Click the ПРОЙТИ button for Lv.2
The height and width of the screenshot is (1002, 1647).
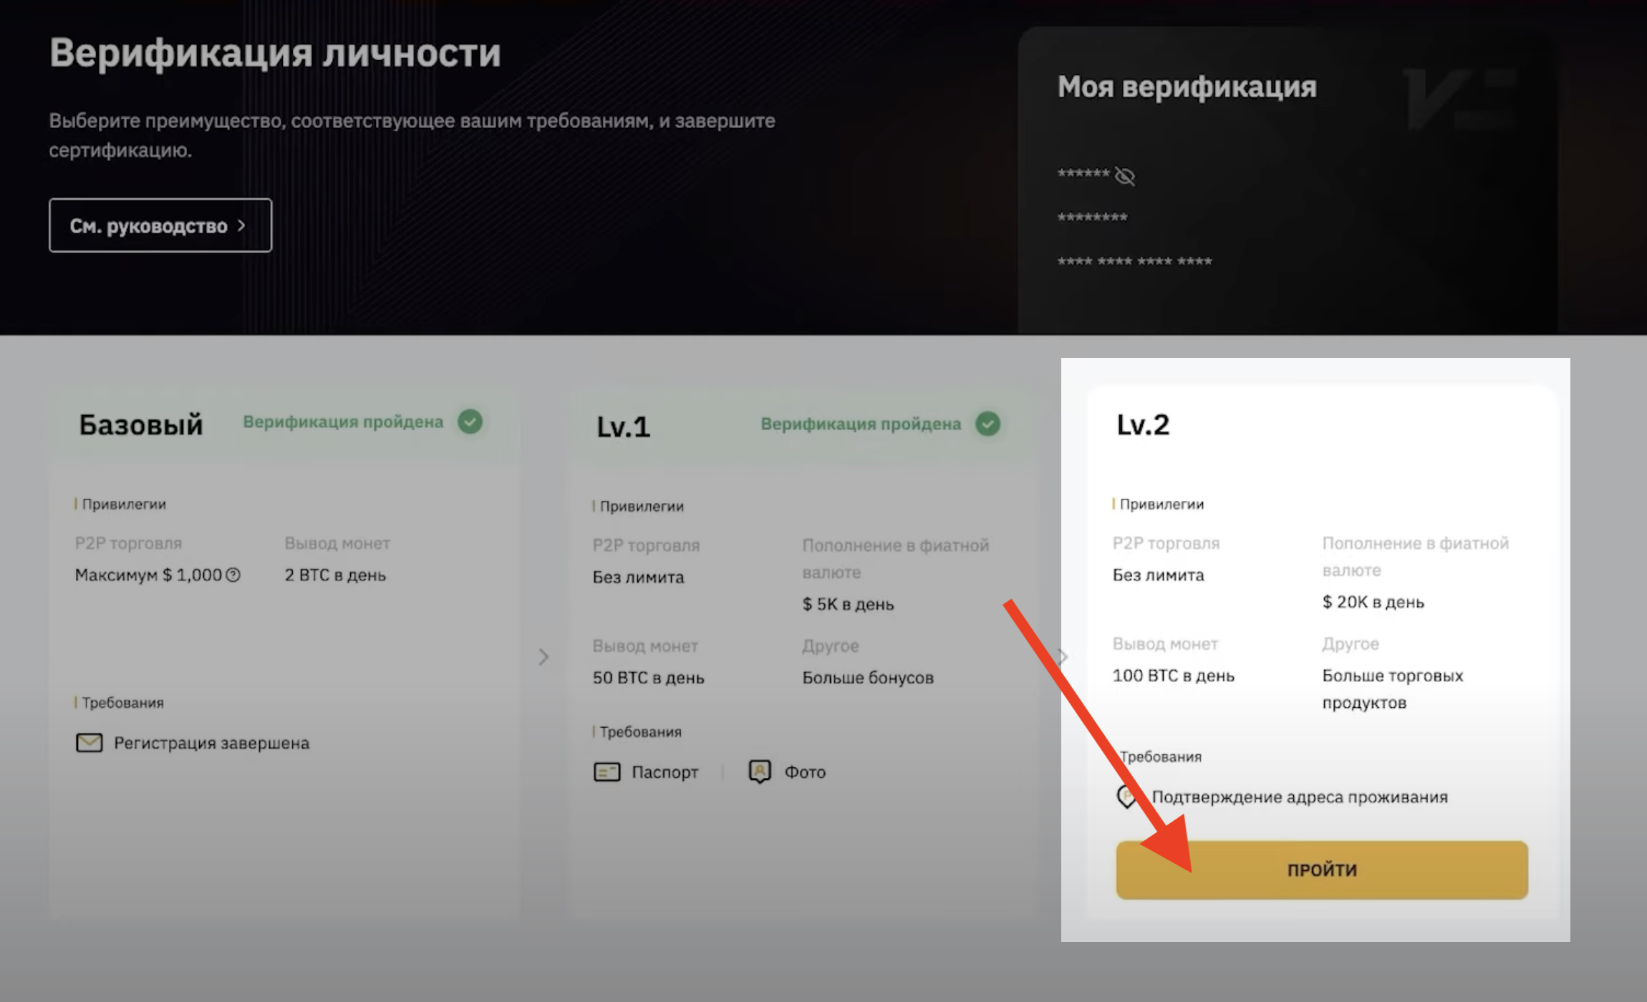click(x=1321, y=870)
